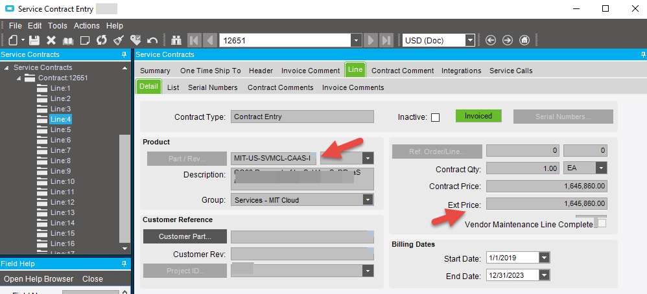The height and width of the screenshot is (294, 647).
Task: Collapse the Contract:12651 tree node
Action: 19,78
